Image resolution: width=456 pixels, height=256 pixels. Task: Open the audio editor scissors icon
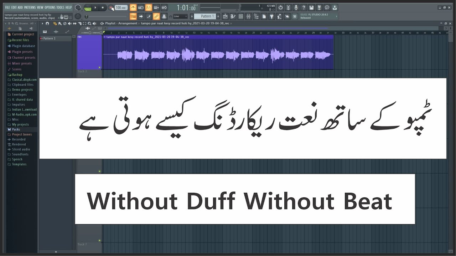click(x=288, y=7)
